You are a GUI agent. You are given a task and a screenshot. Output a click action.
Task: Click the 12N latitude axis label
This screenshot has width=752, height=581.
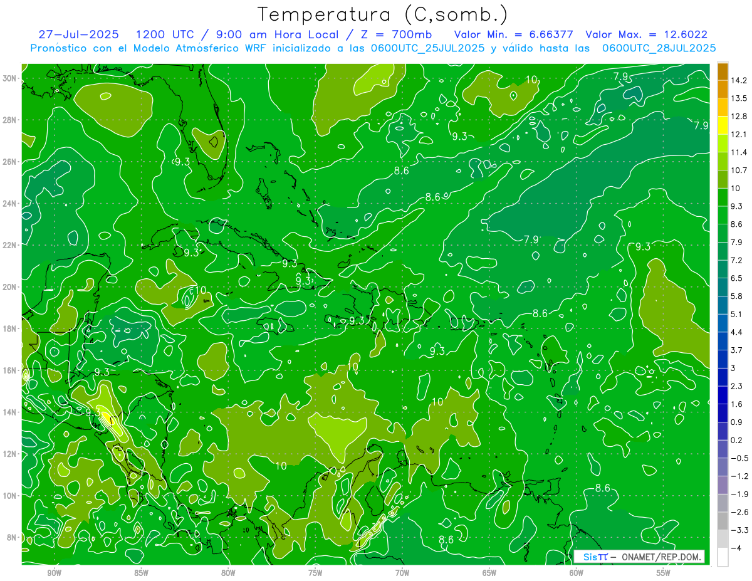[x=9, y=454]
